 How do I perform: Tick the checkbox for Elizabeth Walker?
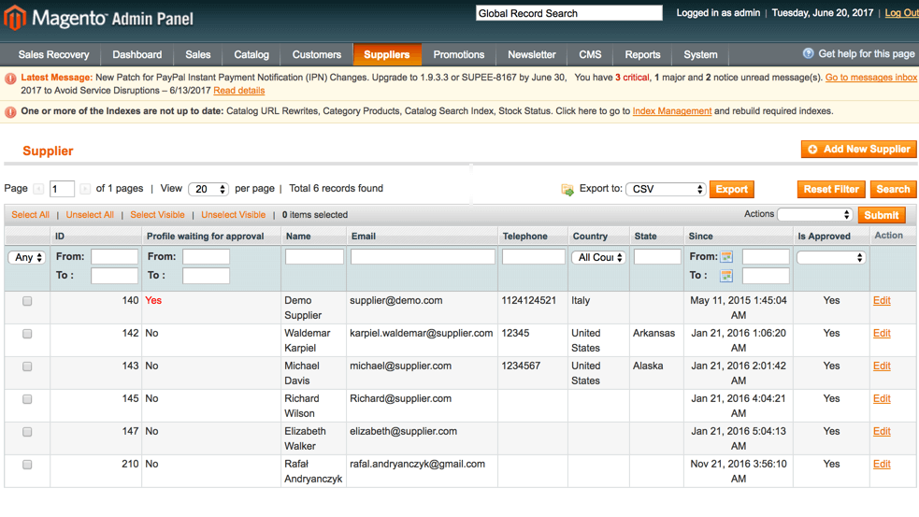point(27,432)
